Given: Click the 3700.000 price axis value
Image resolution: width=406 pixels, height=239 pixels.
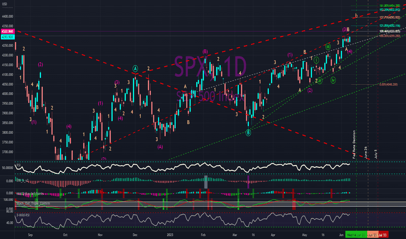Looking at the screenshot, I should pos(7,152).
